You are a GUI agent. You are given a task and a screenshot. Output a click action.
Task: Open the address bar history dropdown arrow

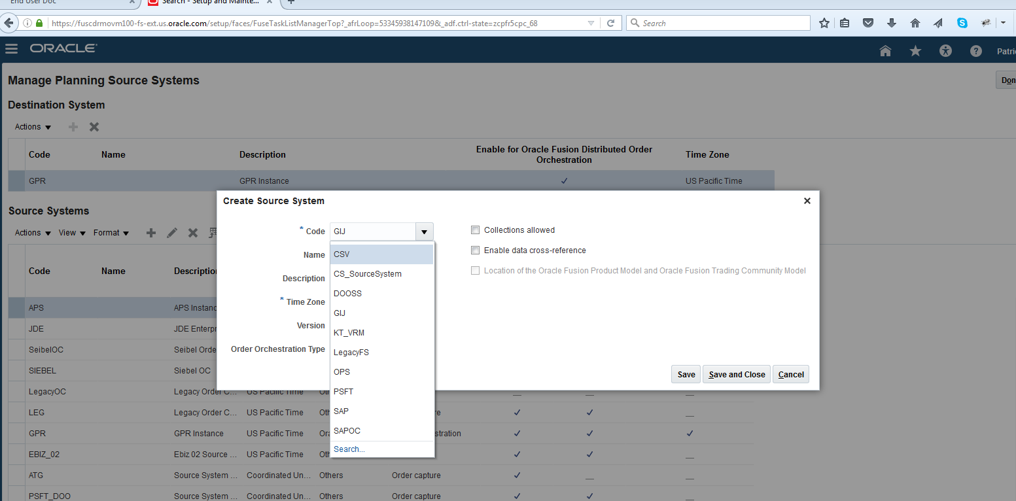[x=591, y=23]
